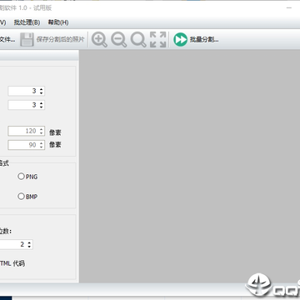
Task: Click the plain magnifier actual-size icon
Action: tap(138, 39)
